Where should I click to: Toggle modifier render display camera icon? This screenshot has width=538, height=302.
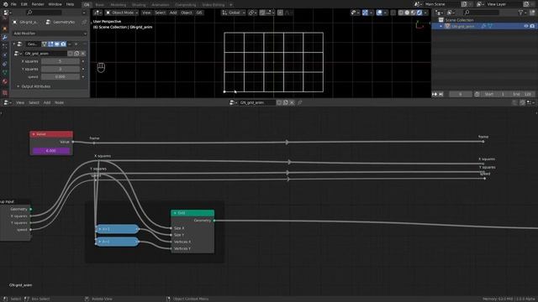(x=63, y=44)
